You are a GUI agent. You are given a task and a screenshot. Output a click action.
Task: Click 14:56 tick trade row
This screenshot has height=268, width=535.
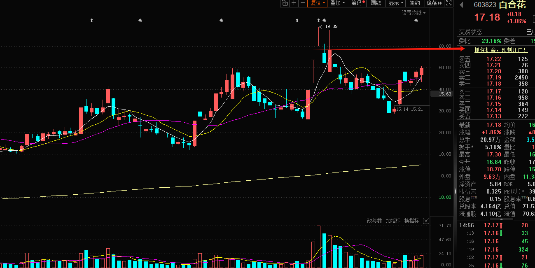click(x=496, y=225)
